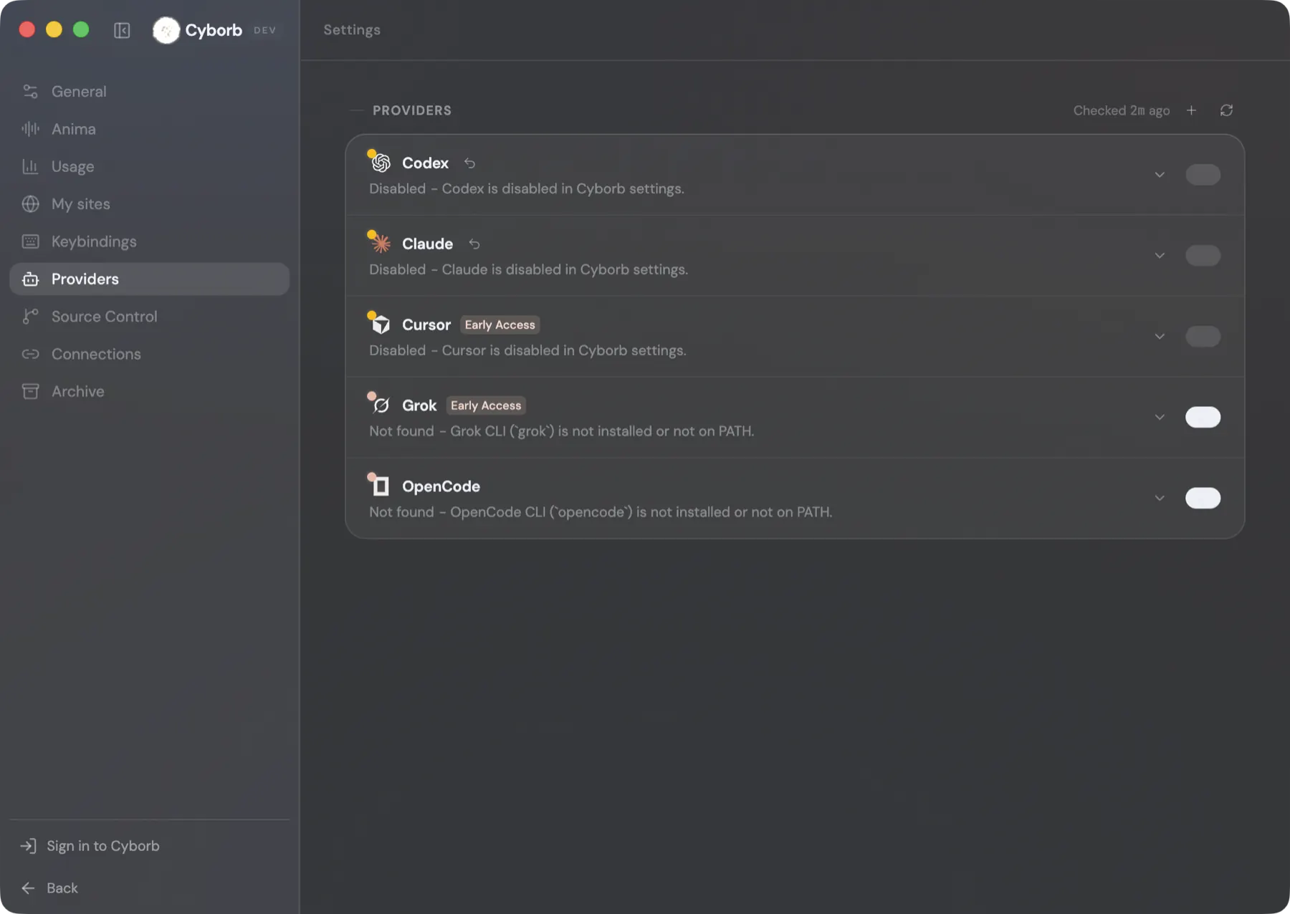Click the Keybindings keyboard icon

pyautogui.click(x=30, y=241)
